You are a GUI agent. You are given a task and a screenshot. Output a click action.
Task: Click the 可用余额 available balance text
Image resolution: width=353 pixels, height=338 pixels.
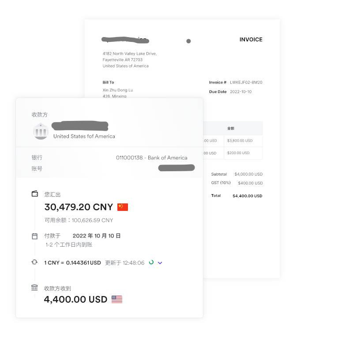(79, 220)
